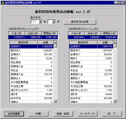Open the 登録・設定 settings button

coord(63,114)
